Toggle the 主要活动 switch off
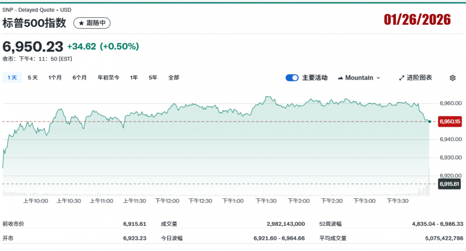466x251 pixels. coord(292,78)
